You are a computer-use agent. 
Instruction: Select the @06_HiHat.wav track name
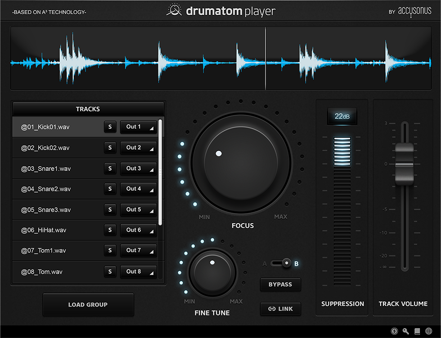point(44,230)
